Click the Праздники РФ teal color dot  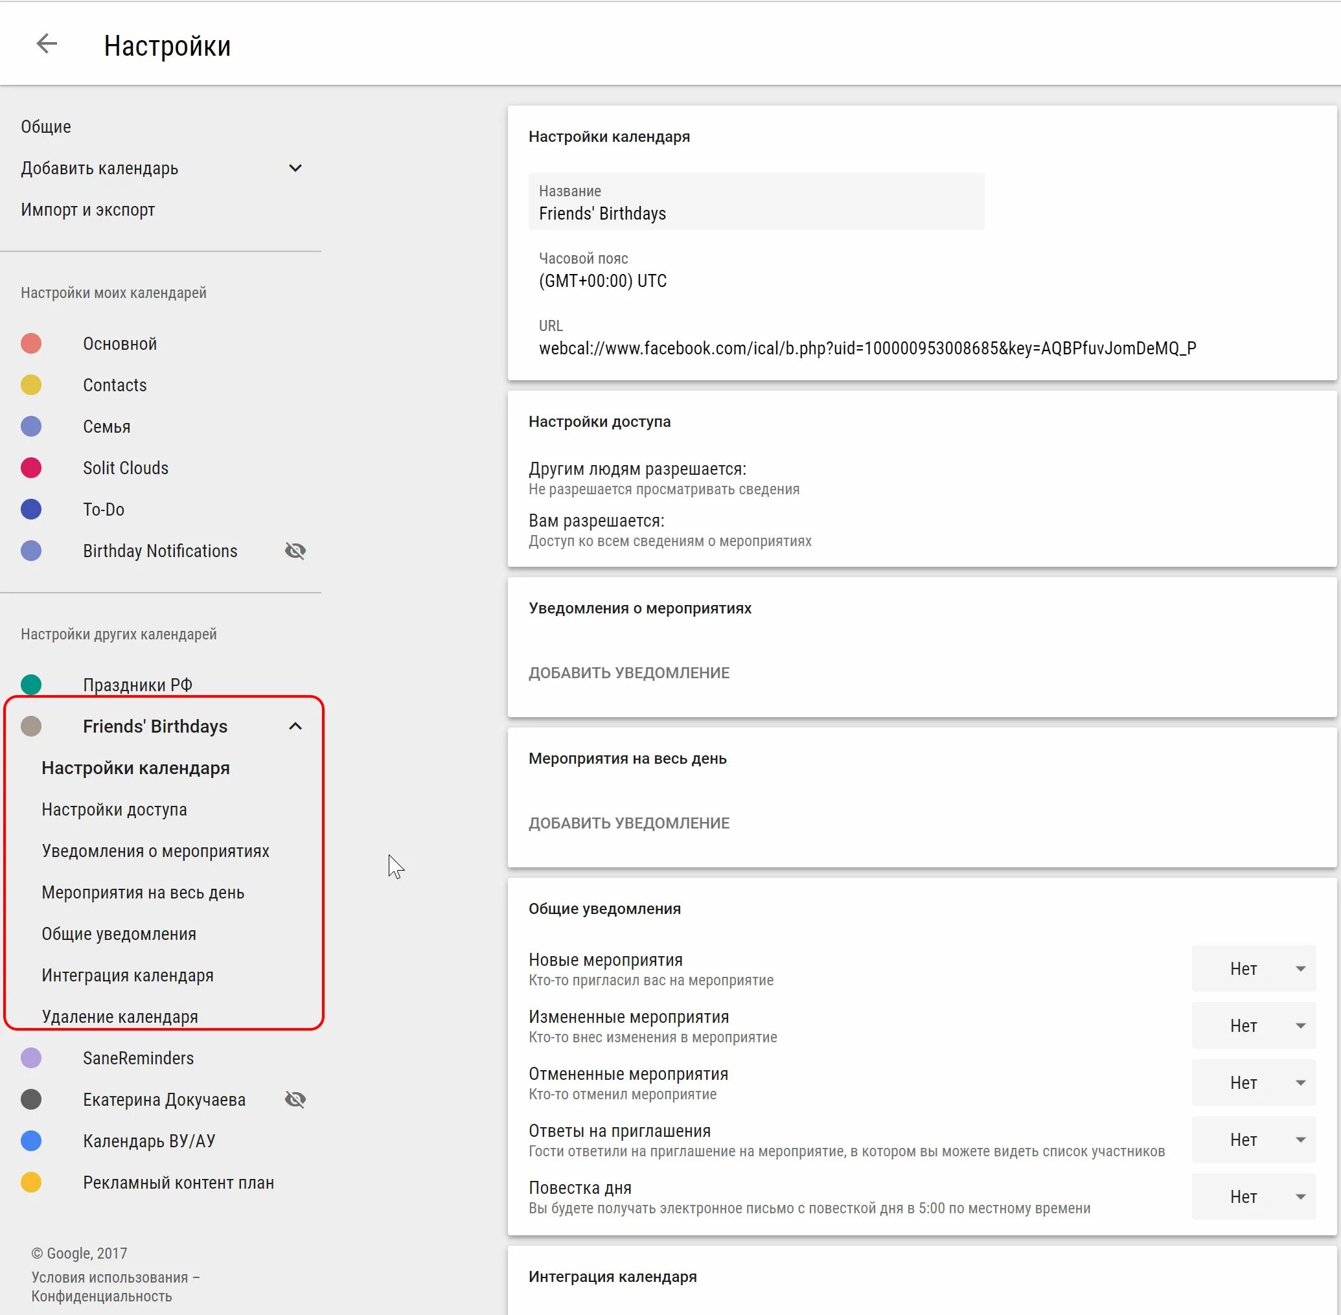click(x=31, y=685)
